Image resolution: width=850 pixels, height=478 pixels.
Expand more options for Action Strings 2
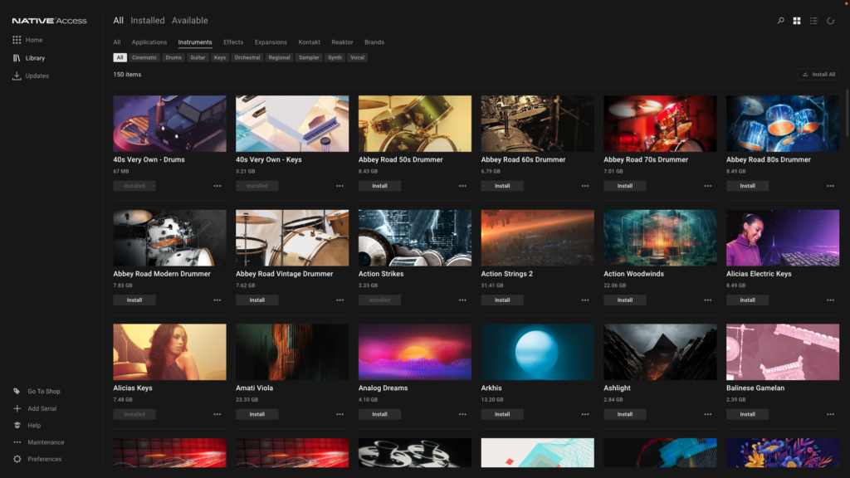[x=585, y=300]
